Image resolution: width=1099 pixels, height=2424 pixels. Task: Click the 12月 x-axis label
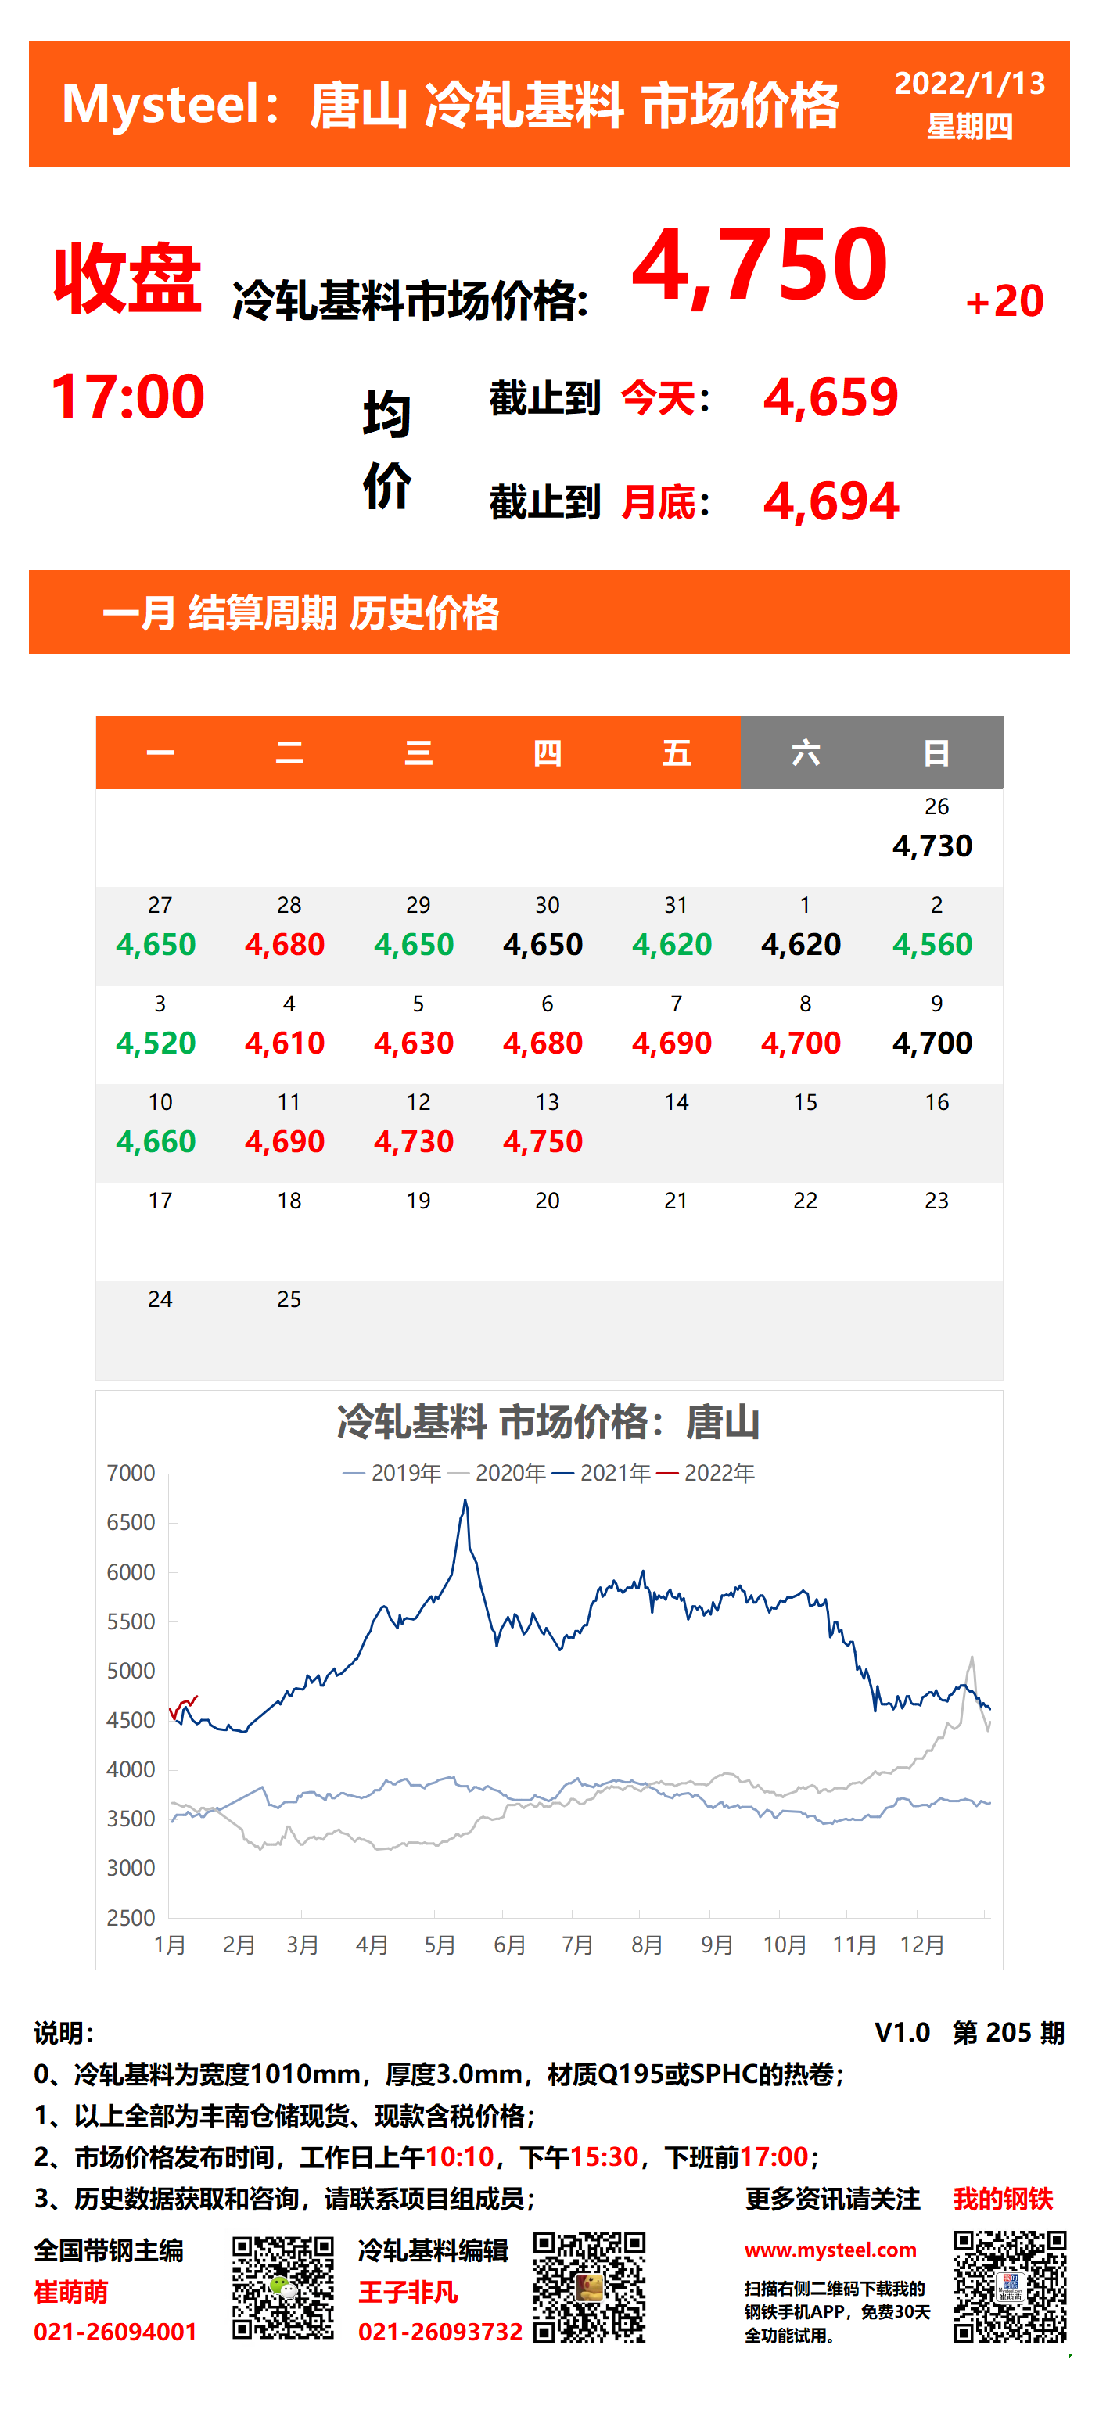click(x=922, y=1945)
